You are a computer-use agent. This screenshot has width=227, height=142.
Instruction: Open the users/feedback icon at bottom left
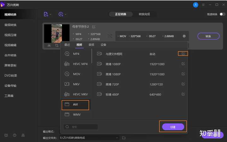point(23,135)
